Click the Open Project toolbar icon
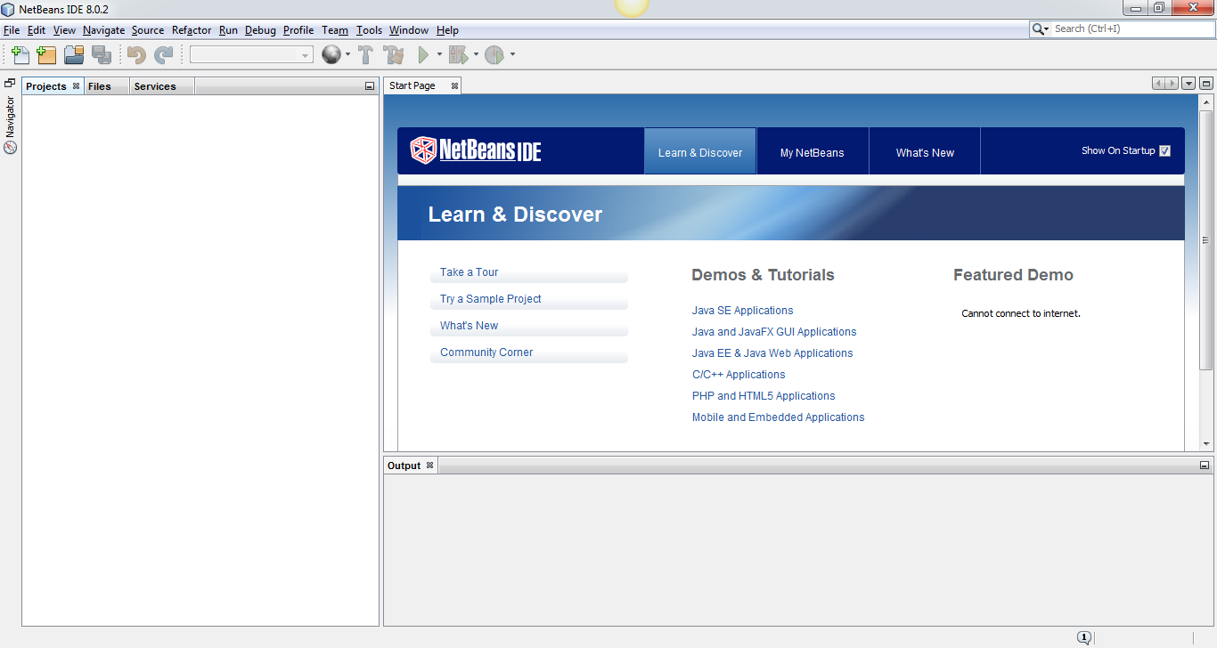The width and height of the screenshot is (1217, 648). [74, 55]
